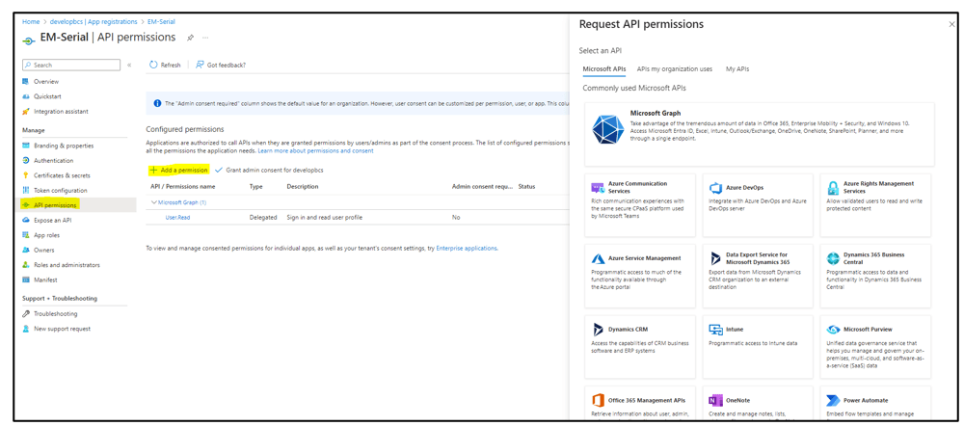Click the Intune API icon
This screenshot has height=426, width=964.
tap(715, 330)
